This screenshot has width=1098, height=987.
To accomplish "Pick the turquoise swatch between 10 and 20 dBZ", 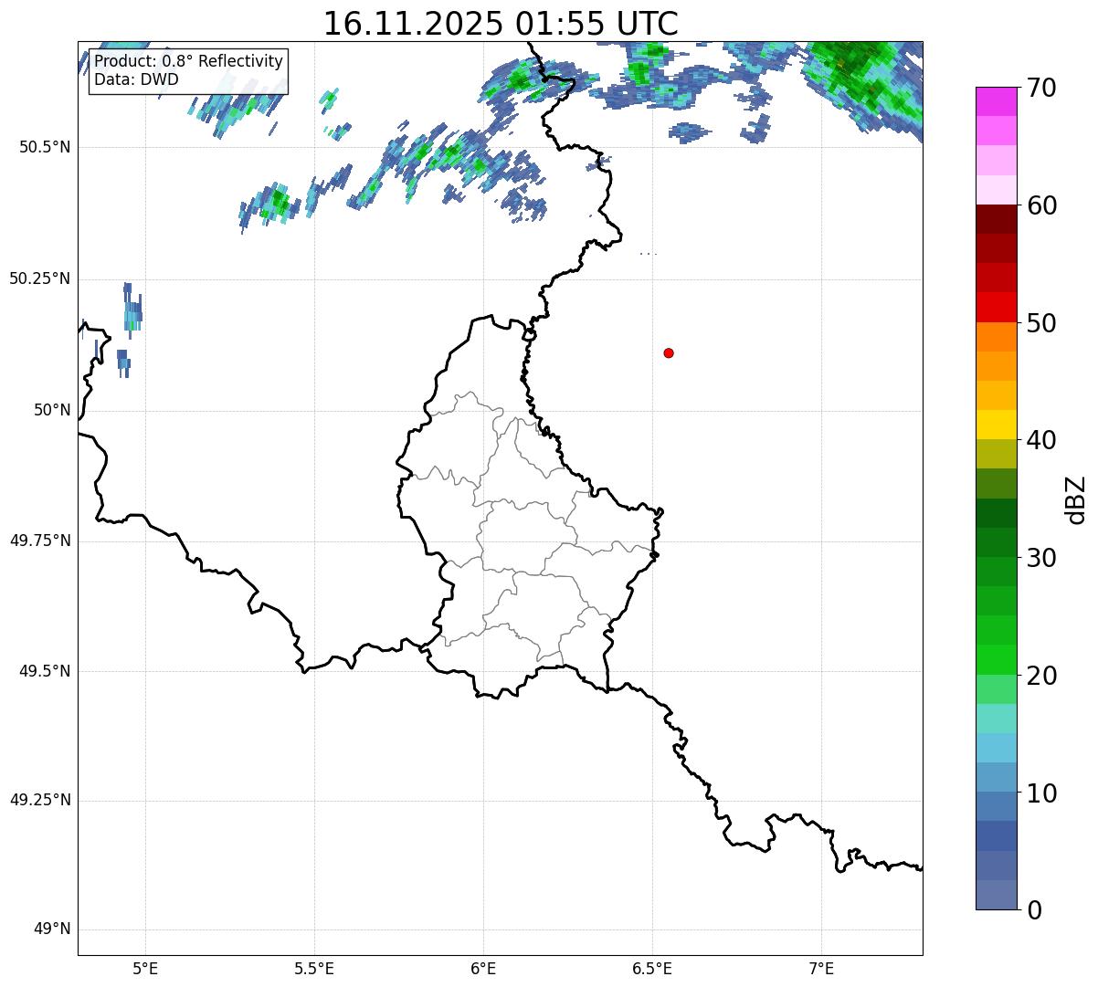I will (996, 719).
